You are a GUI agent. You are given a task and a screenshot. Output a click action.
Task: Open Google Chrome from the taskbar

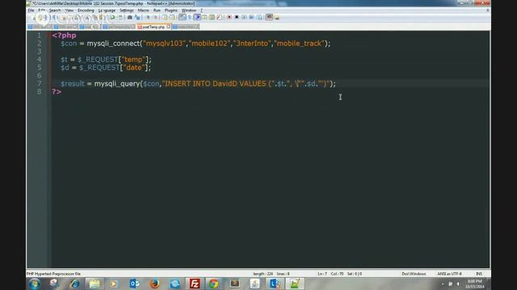[213, 284]
